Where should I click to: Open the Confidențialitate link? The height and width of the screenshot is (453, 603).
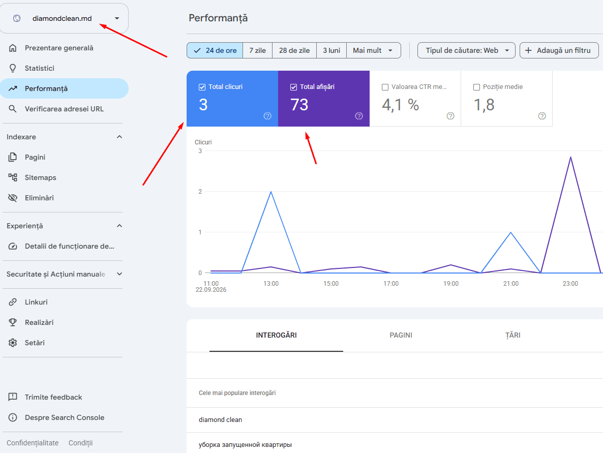point(33,443)
